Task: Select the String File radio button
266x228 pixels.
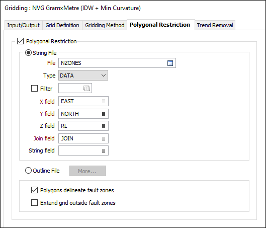Action: pos(28,53)
